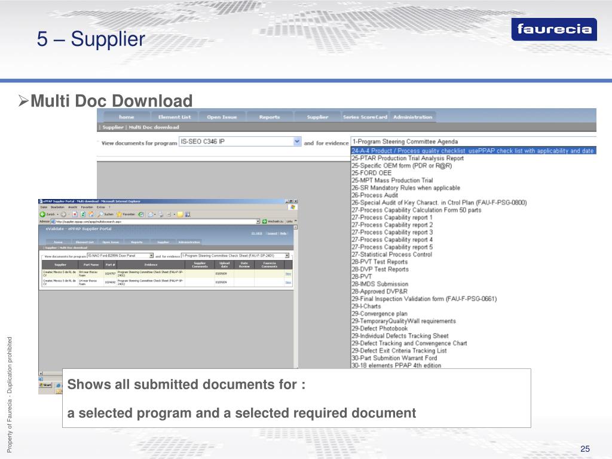Screen dimensions: 612x459
Task: Open the Datei menu in Internet Explorer
Action: click(x=44, y=207)
